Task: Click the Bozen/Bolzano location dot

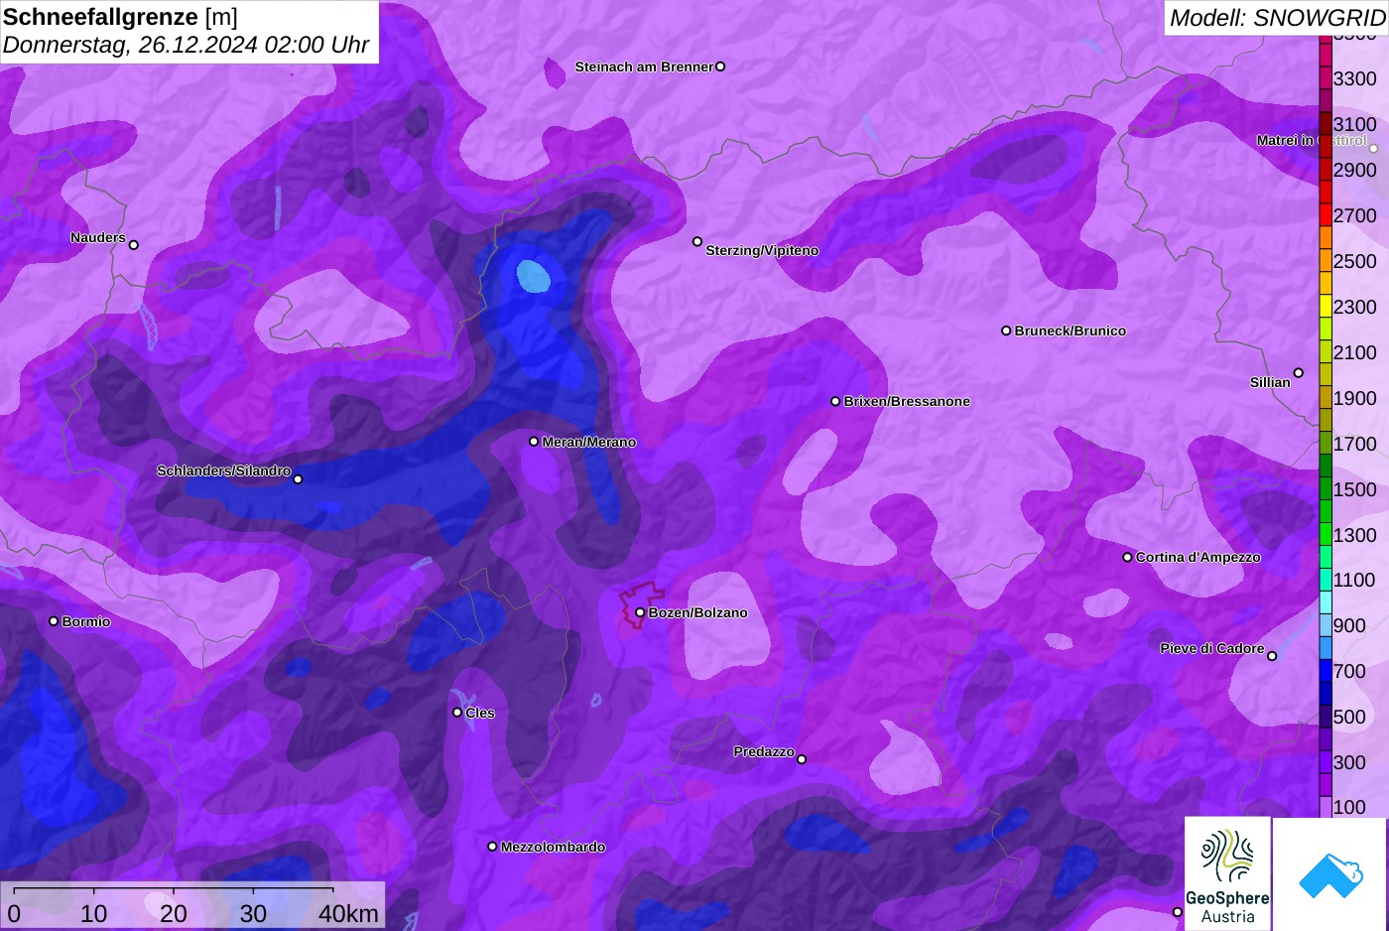Action: pyautogui.click(x=640, y=612)
